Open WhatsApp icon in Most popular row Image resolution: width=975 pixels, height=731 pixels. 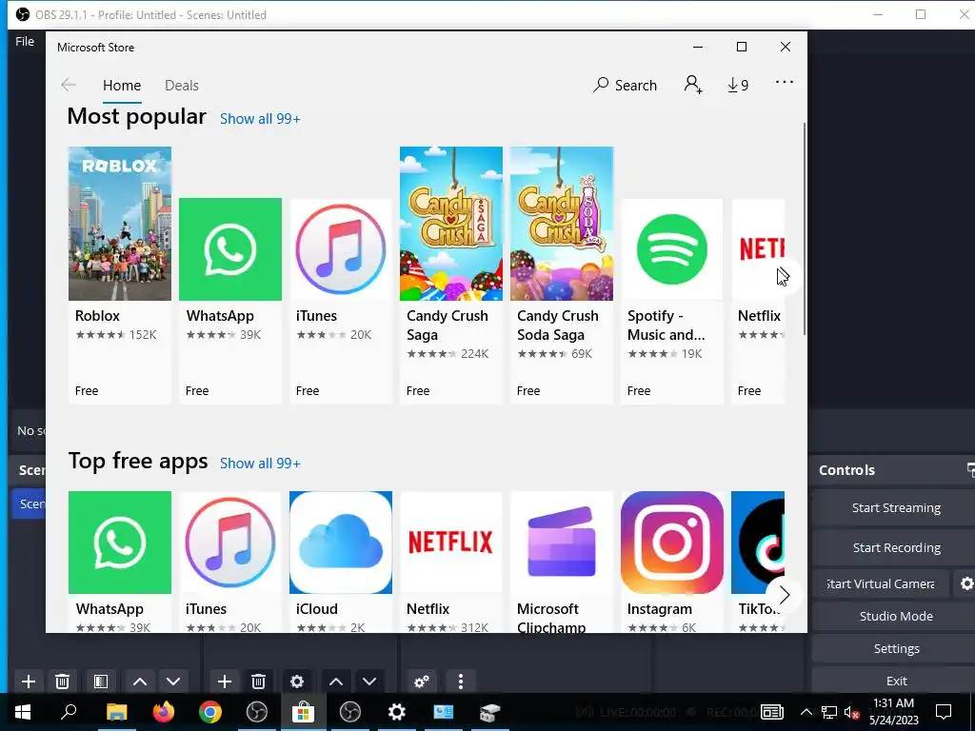230,249
